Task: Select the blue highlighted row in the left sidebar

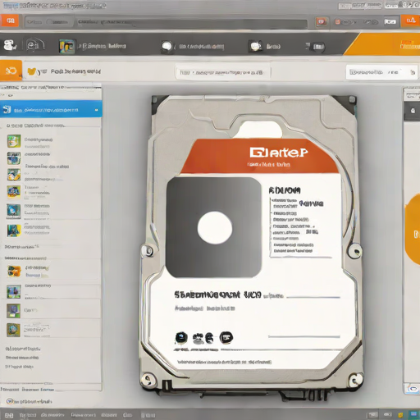Action: click(x=51, y=109)
